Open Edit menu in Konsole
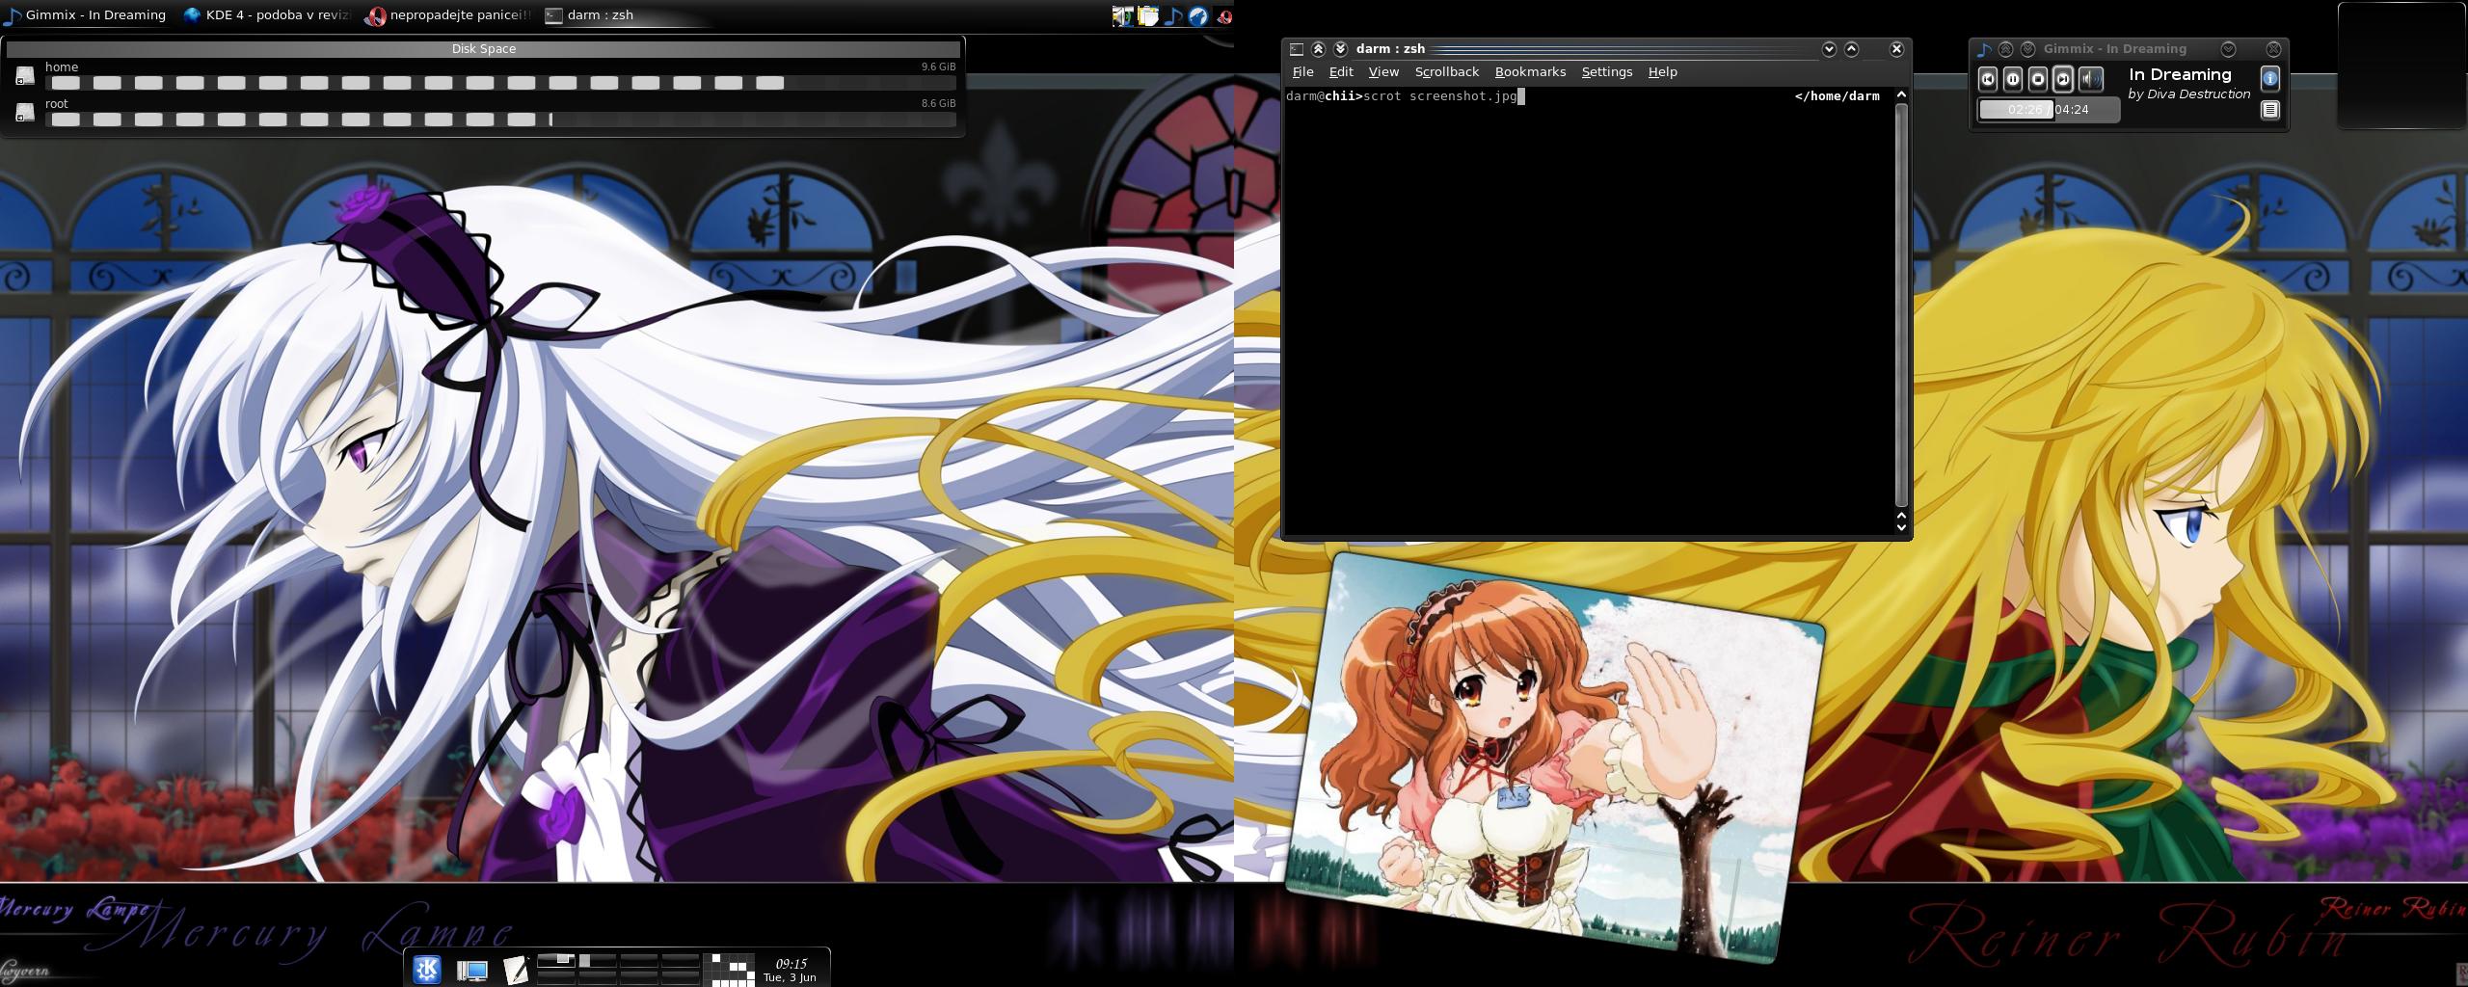Viewport: 2468px width, 987px height. [x=1341, y=72]
